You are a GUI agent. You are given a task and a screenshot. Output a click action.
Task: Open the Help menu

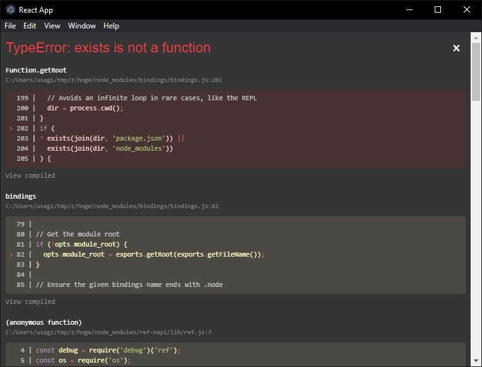tap(111, 26)
